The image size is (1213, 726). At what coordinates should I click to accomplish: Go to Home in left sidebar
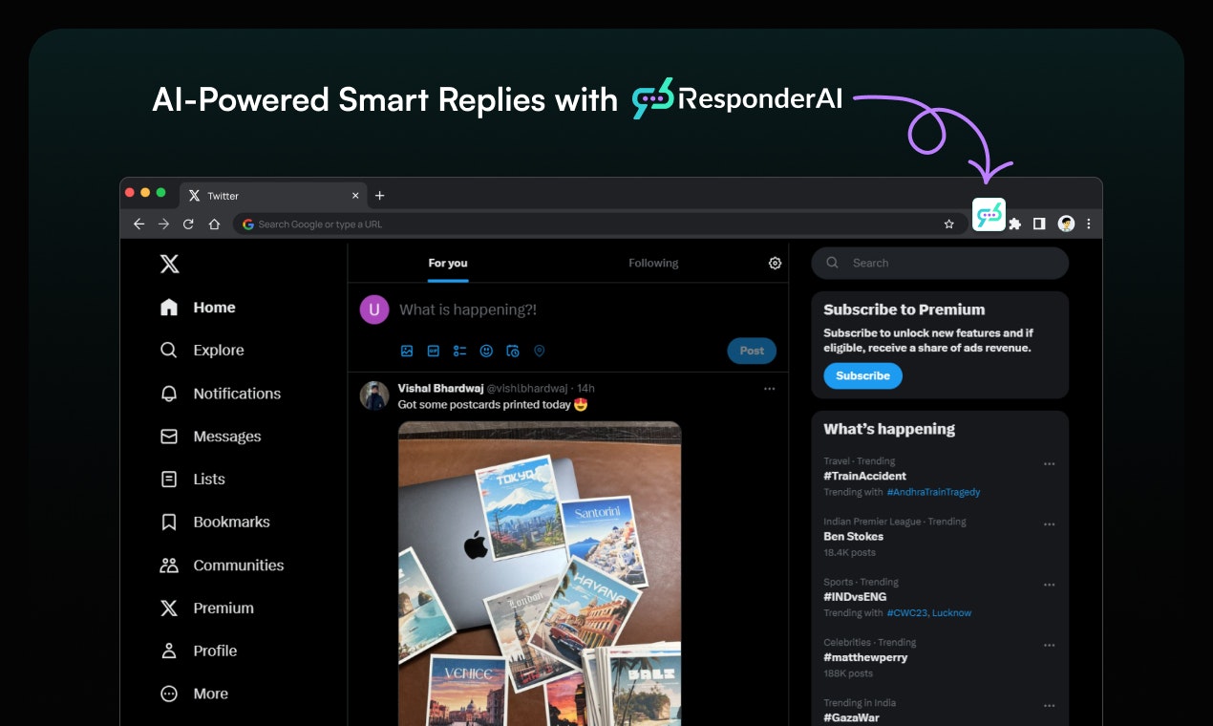[x=199, y=308]
